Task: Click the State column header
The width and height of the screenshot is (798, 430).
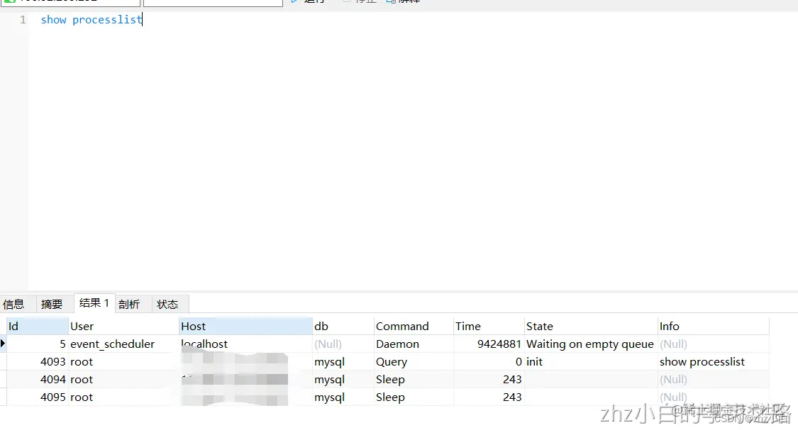Action: click(591, 326)
